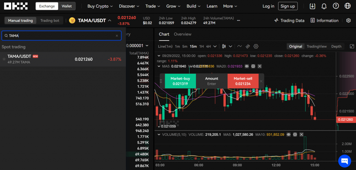
Task: Click Market-buy at 0.021319
Action: pyautogui.click(x=180, y=81)
